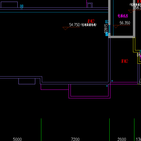Pick the cyan dot inside magenta balcony outline
141x141 pixels.
107,86
